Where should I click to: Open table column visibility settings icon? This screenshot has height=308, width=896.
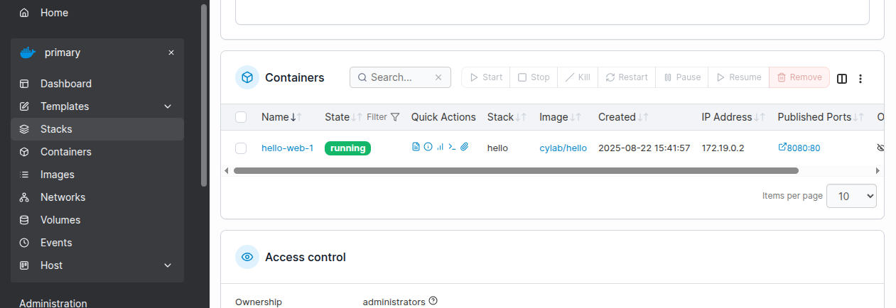[842, 78]
